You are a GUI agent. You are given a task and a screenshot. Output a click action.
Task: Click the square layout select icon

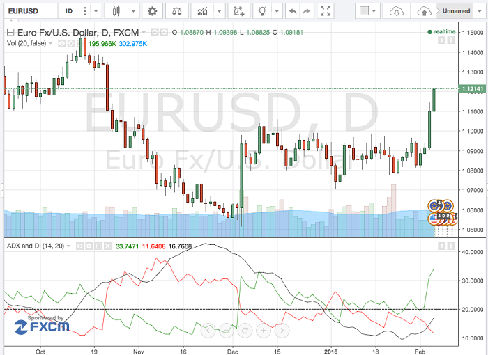pos(364,11)
